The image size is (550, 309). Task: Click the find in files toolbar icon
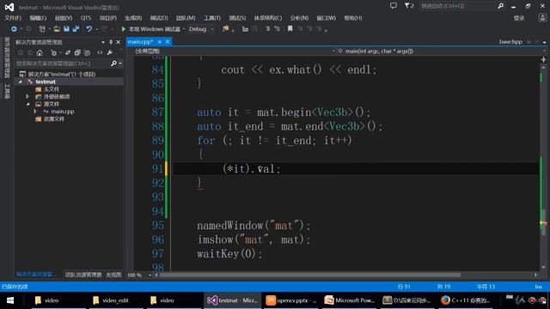tap(225, 29)
